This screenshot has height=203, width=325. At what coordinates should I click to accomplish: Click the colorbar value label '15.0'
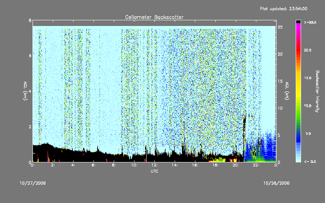308,78
